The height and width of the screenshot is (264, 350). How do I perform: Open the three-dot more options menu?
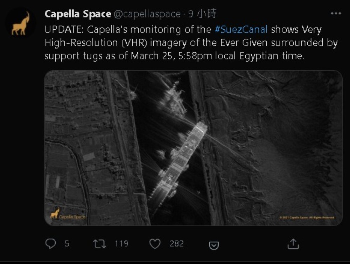coord(336,14)
